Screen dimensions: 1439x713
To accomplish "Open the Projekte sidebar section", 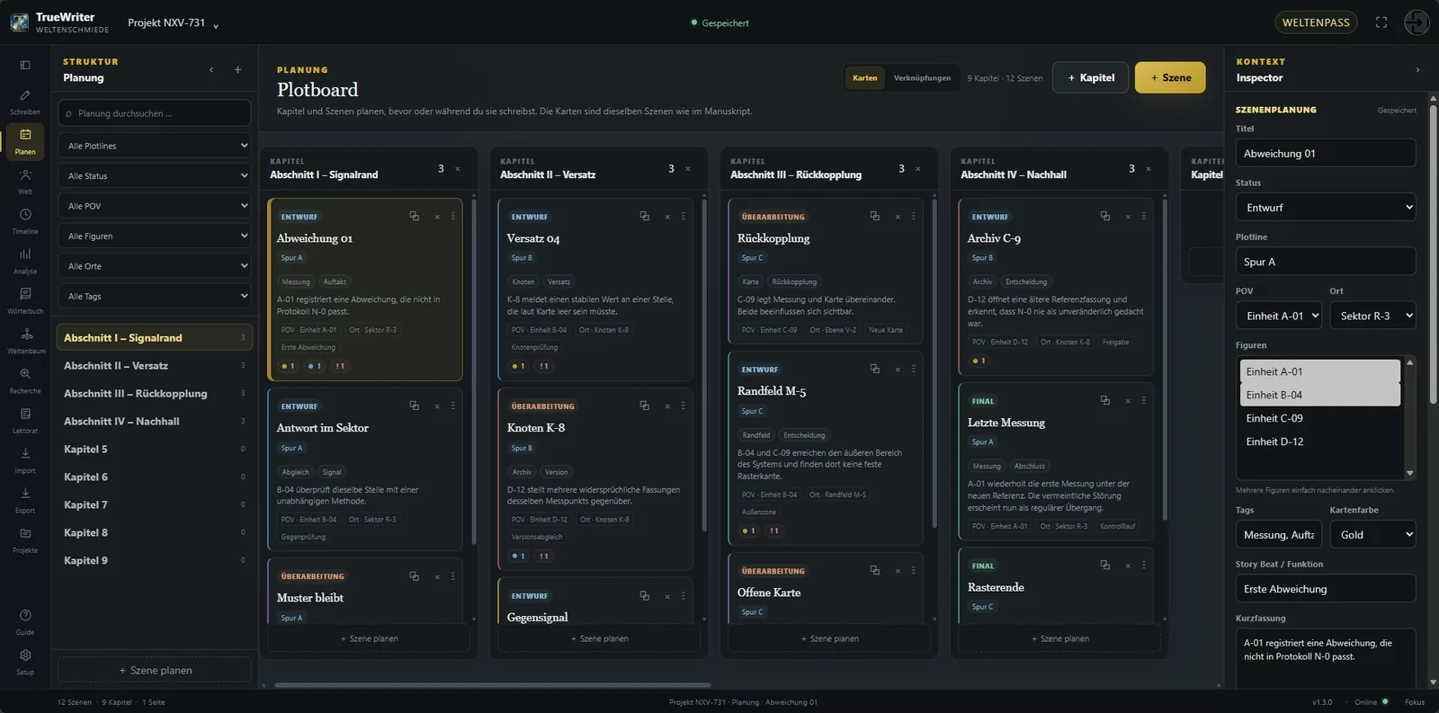I will [x=25, y=539].
